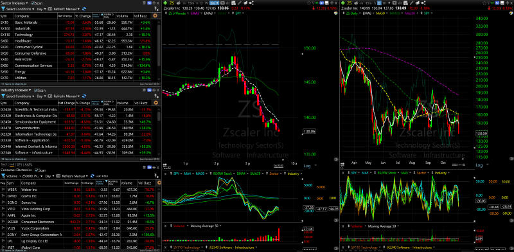Image resolution: width=514 pixels, height=252 pixels.
Task: Click filter funnel icon in Industry Indexes panel
Action: click(3, 96)
